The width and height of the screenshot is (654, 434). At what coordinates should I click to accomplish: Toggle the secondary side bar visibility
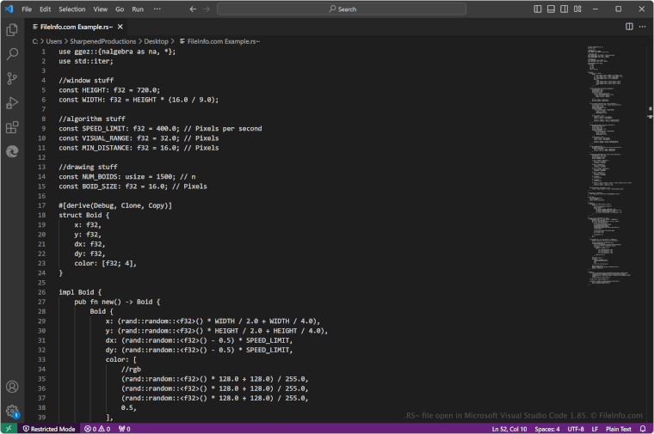click(563, 9)
